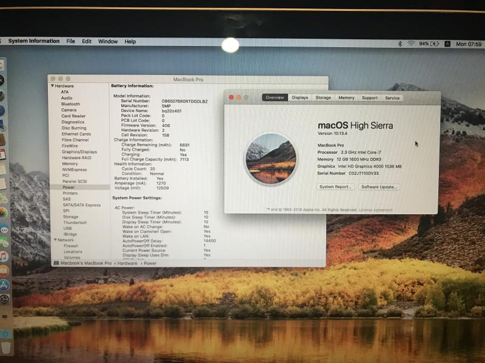Click the Bluetooth icon in the menu bar
The image size is (485, 363).
pyautogui.click(x=400, y=44)
